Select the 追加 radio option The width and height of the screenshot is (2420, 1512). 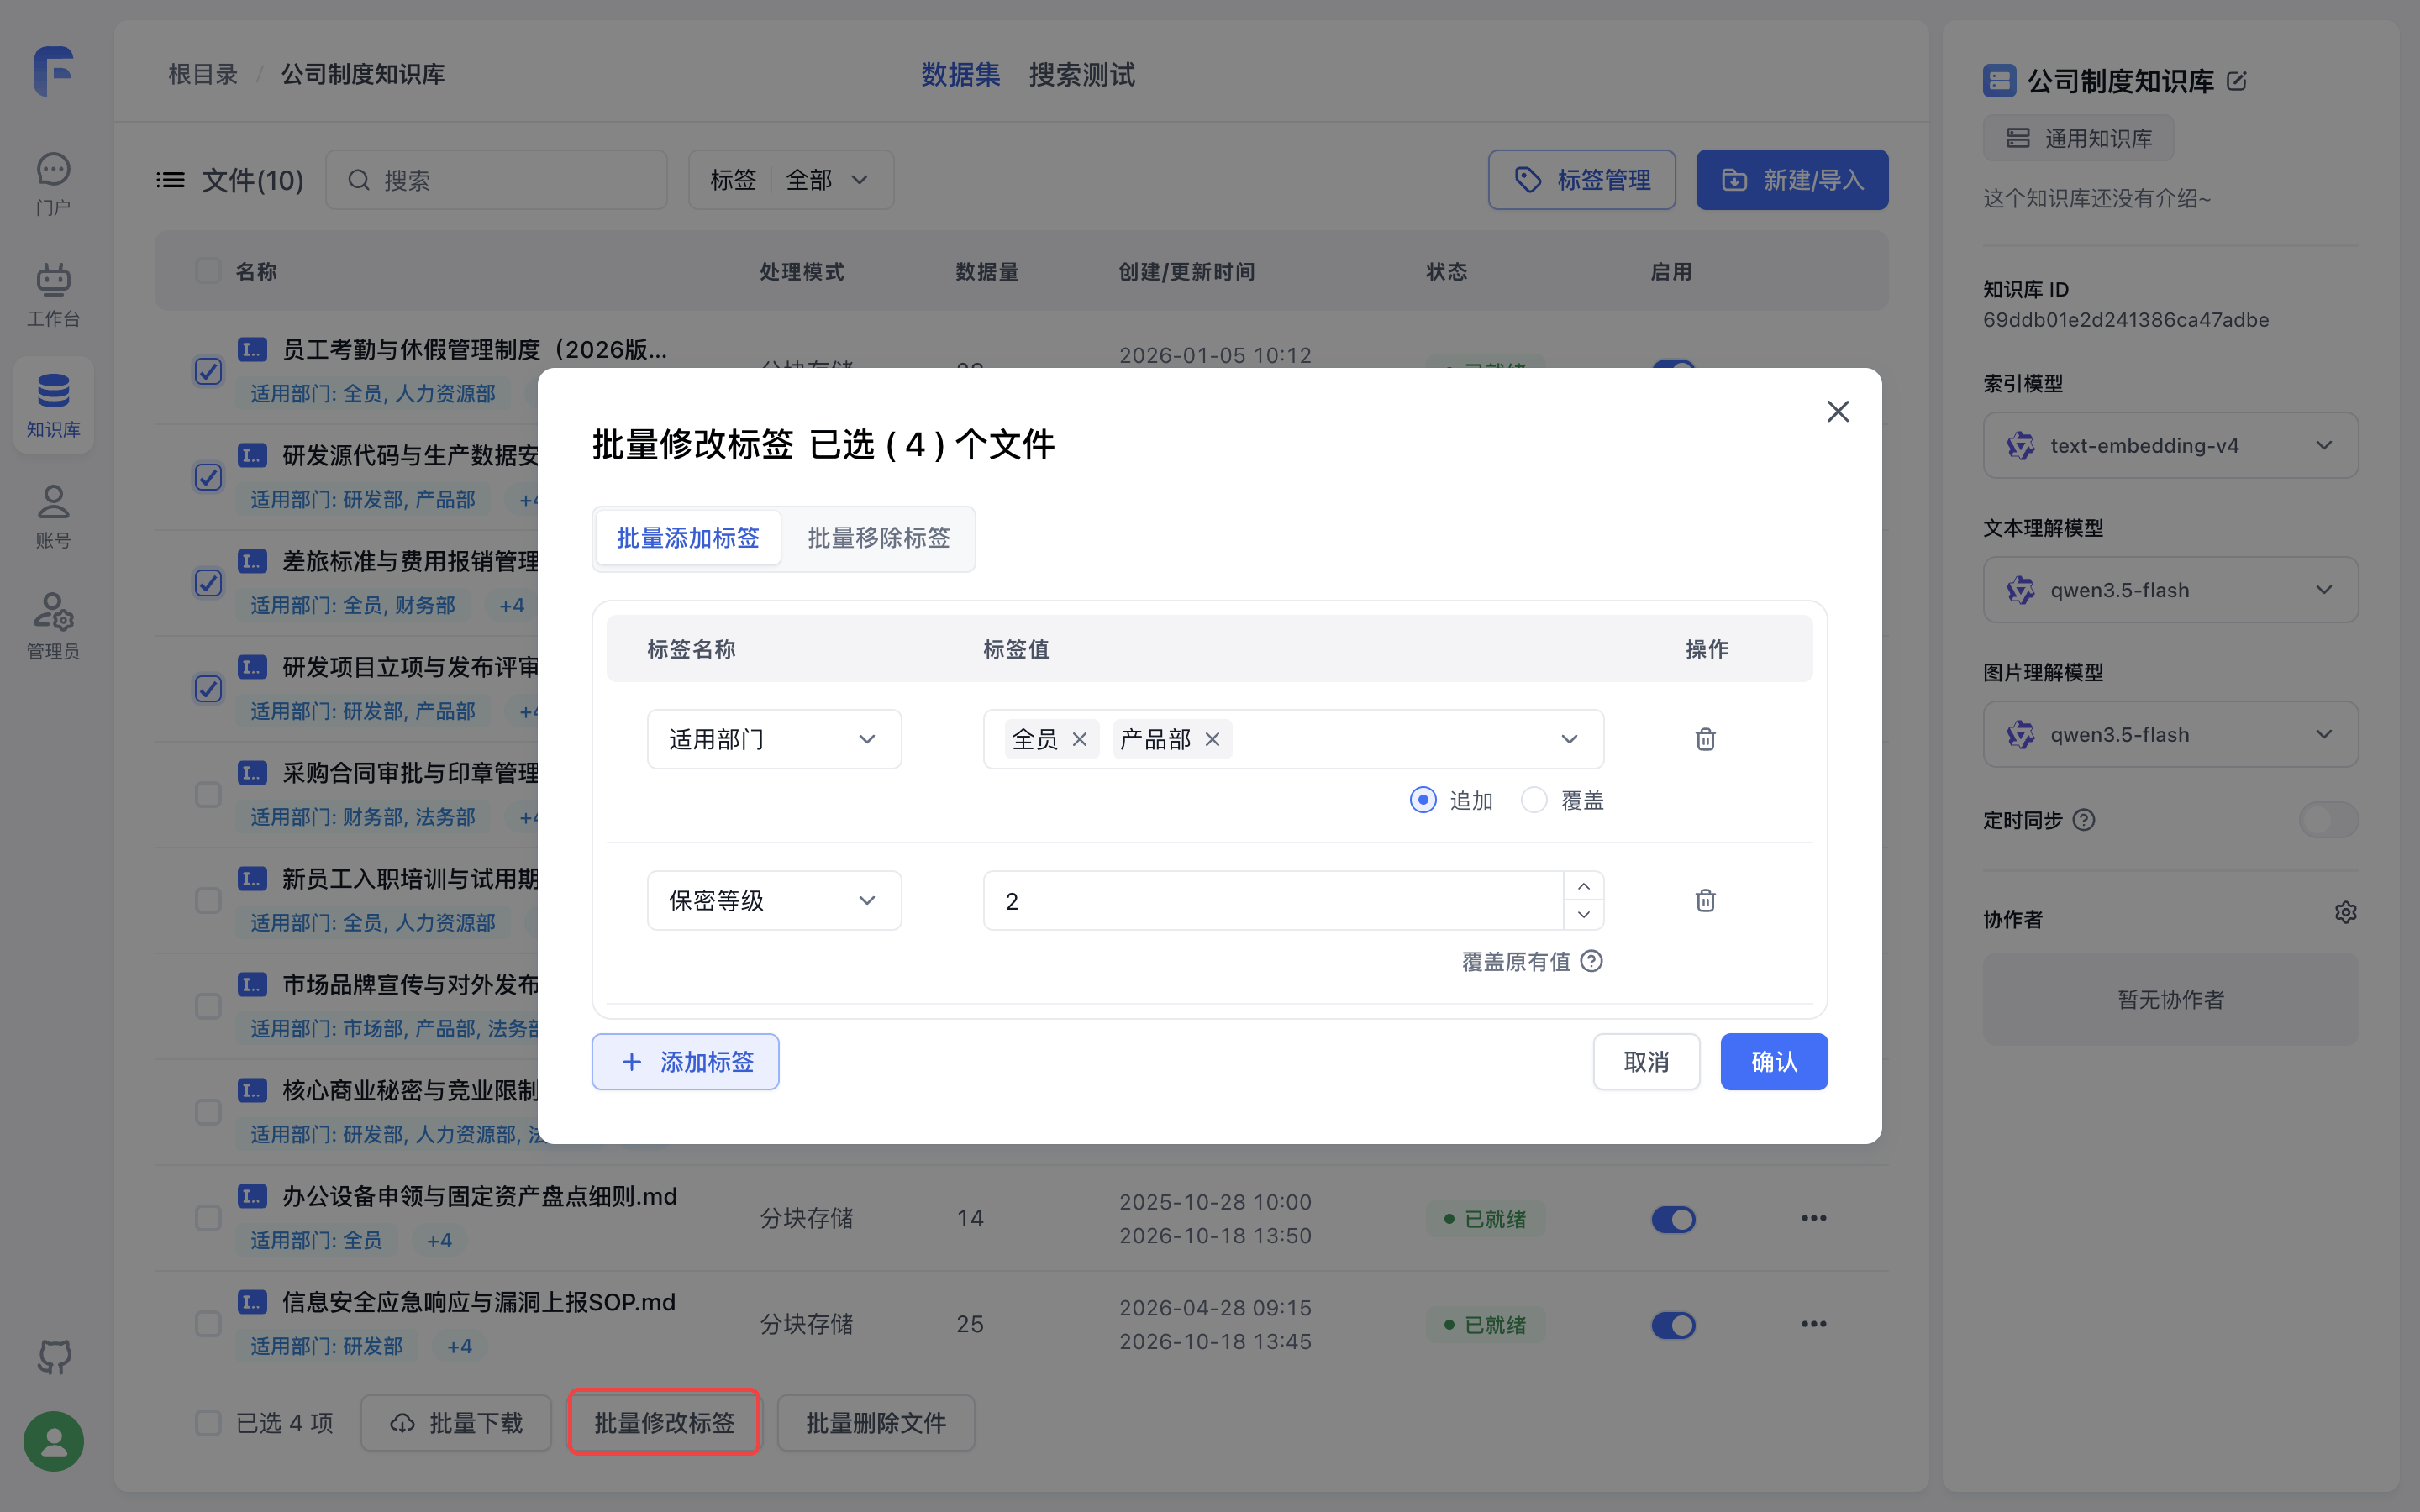pyautogui.click(x=1423, y=800)
